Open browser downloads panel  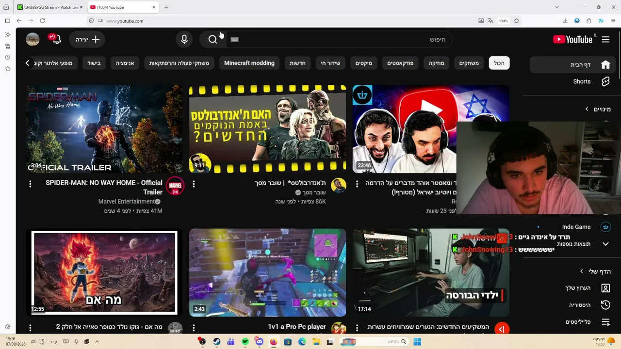pyautogui.click(x=565, y=21)
